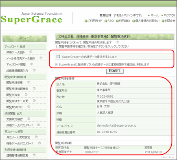177x160 pixels.
Task: Select 成績データ登録 menu item
Action: (x=15, y=52)
